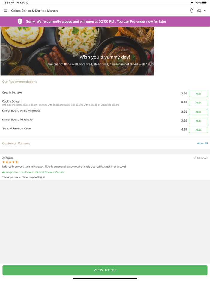The image size is (210, 281).
Task: Click the green reply arrow beside owner response
Action: coord(3,172)
